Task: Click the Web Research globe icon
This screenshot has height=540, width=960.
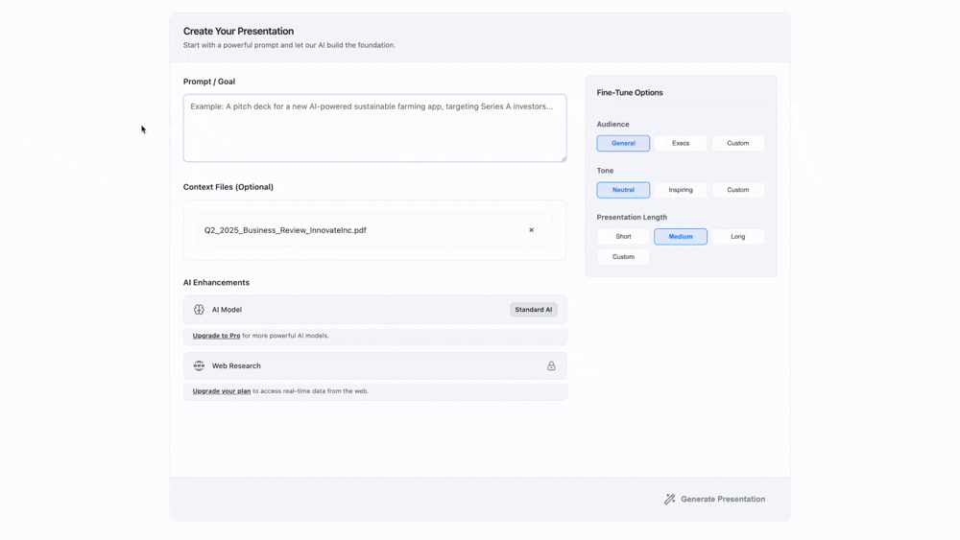Action: 199,365
